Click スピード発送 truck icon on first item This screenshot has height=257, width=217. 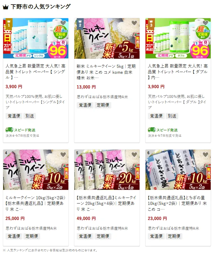click(9, 130)
